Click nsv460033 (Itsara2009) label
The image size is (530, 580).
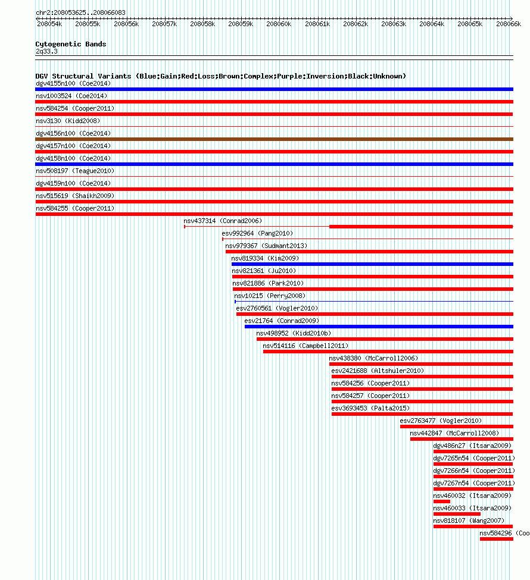473,509
